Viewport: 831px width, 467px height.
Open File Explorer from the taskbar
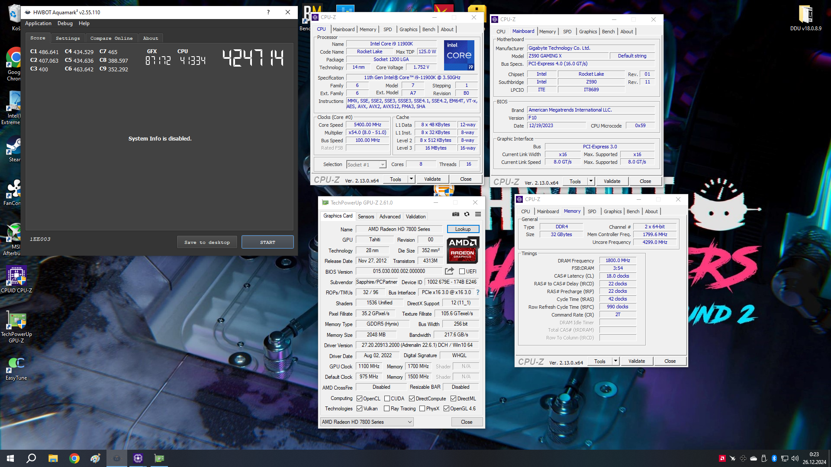point(53,458)
